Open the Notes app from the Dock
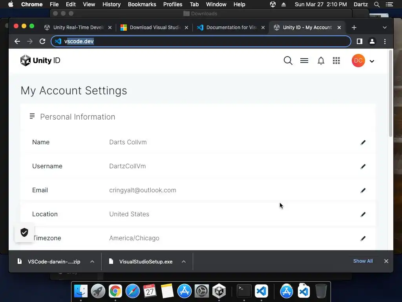The image size is (402, 302). point(167,291)
